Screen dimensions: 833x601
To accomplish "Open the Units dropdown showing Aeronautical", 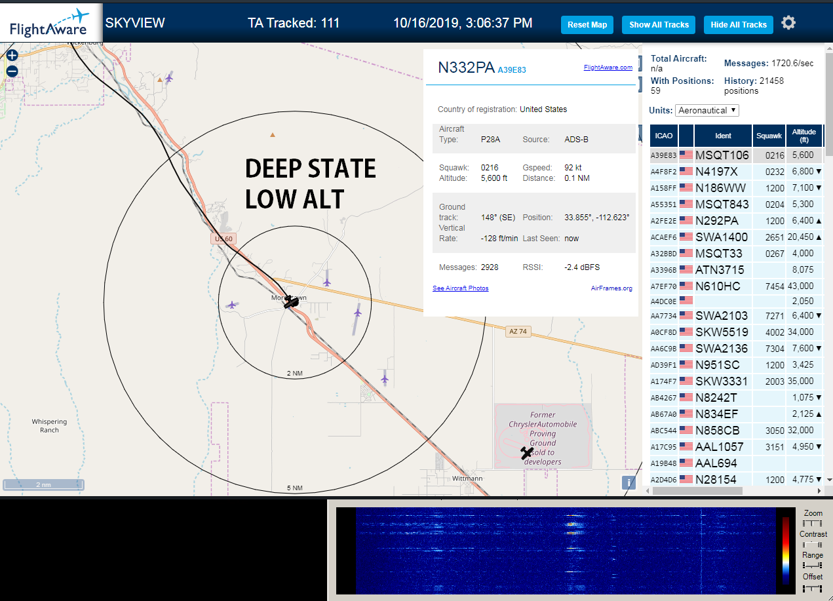I will coord(707,110).
